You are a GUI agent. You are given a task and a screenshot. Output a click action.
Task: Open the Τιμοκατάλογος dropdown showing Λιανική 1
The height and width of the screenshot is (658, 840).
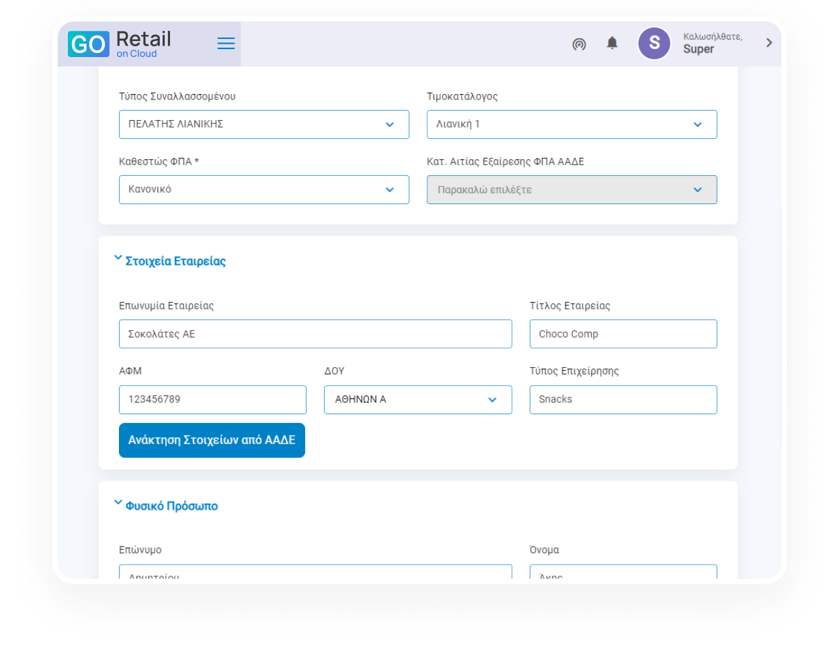(571, 124)
